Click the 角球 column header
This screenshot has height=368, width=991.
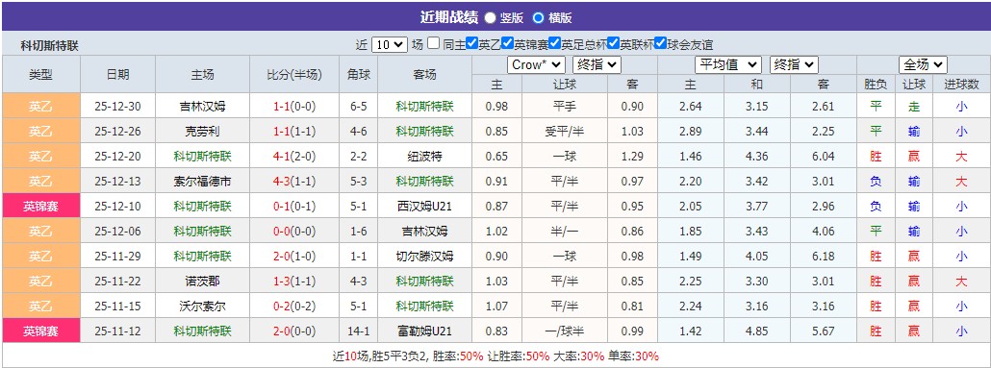[x=358, y=75]
